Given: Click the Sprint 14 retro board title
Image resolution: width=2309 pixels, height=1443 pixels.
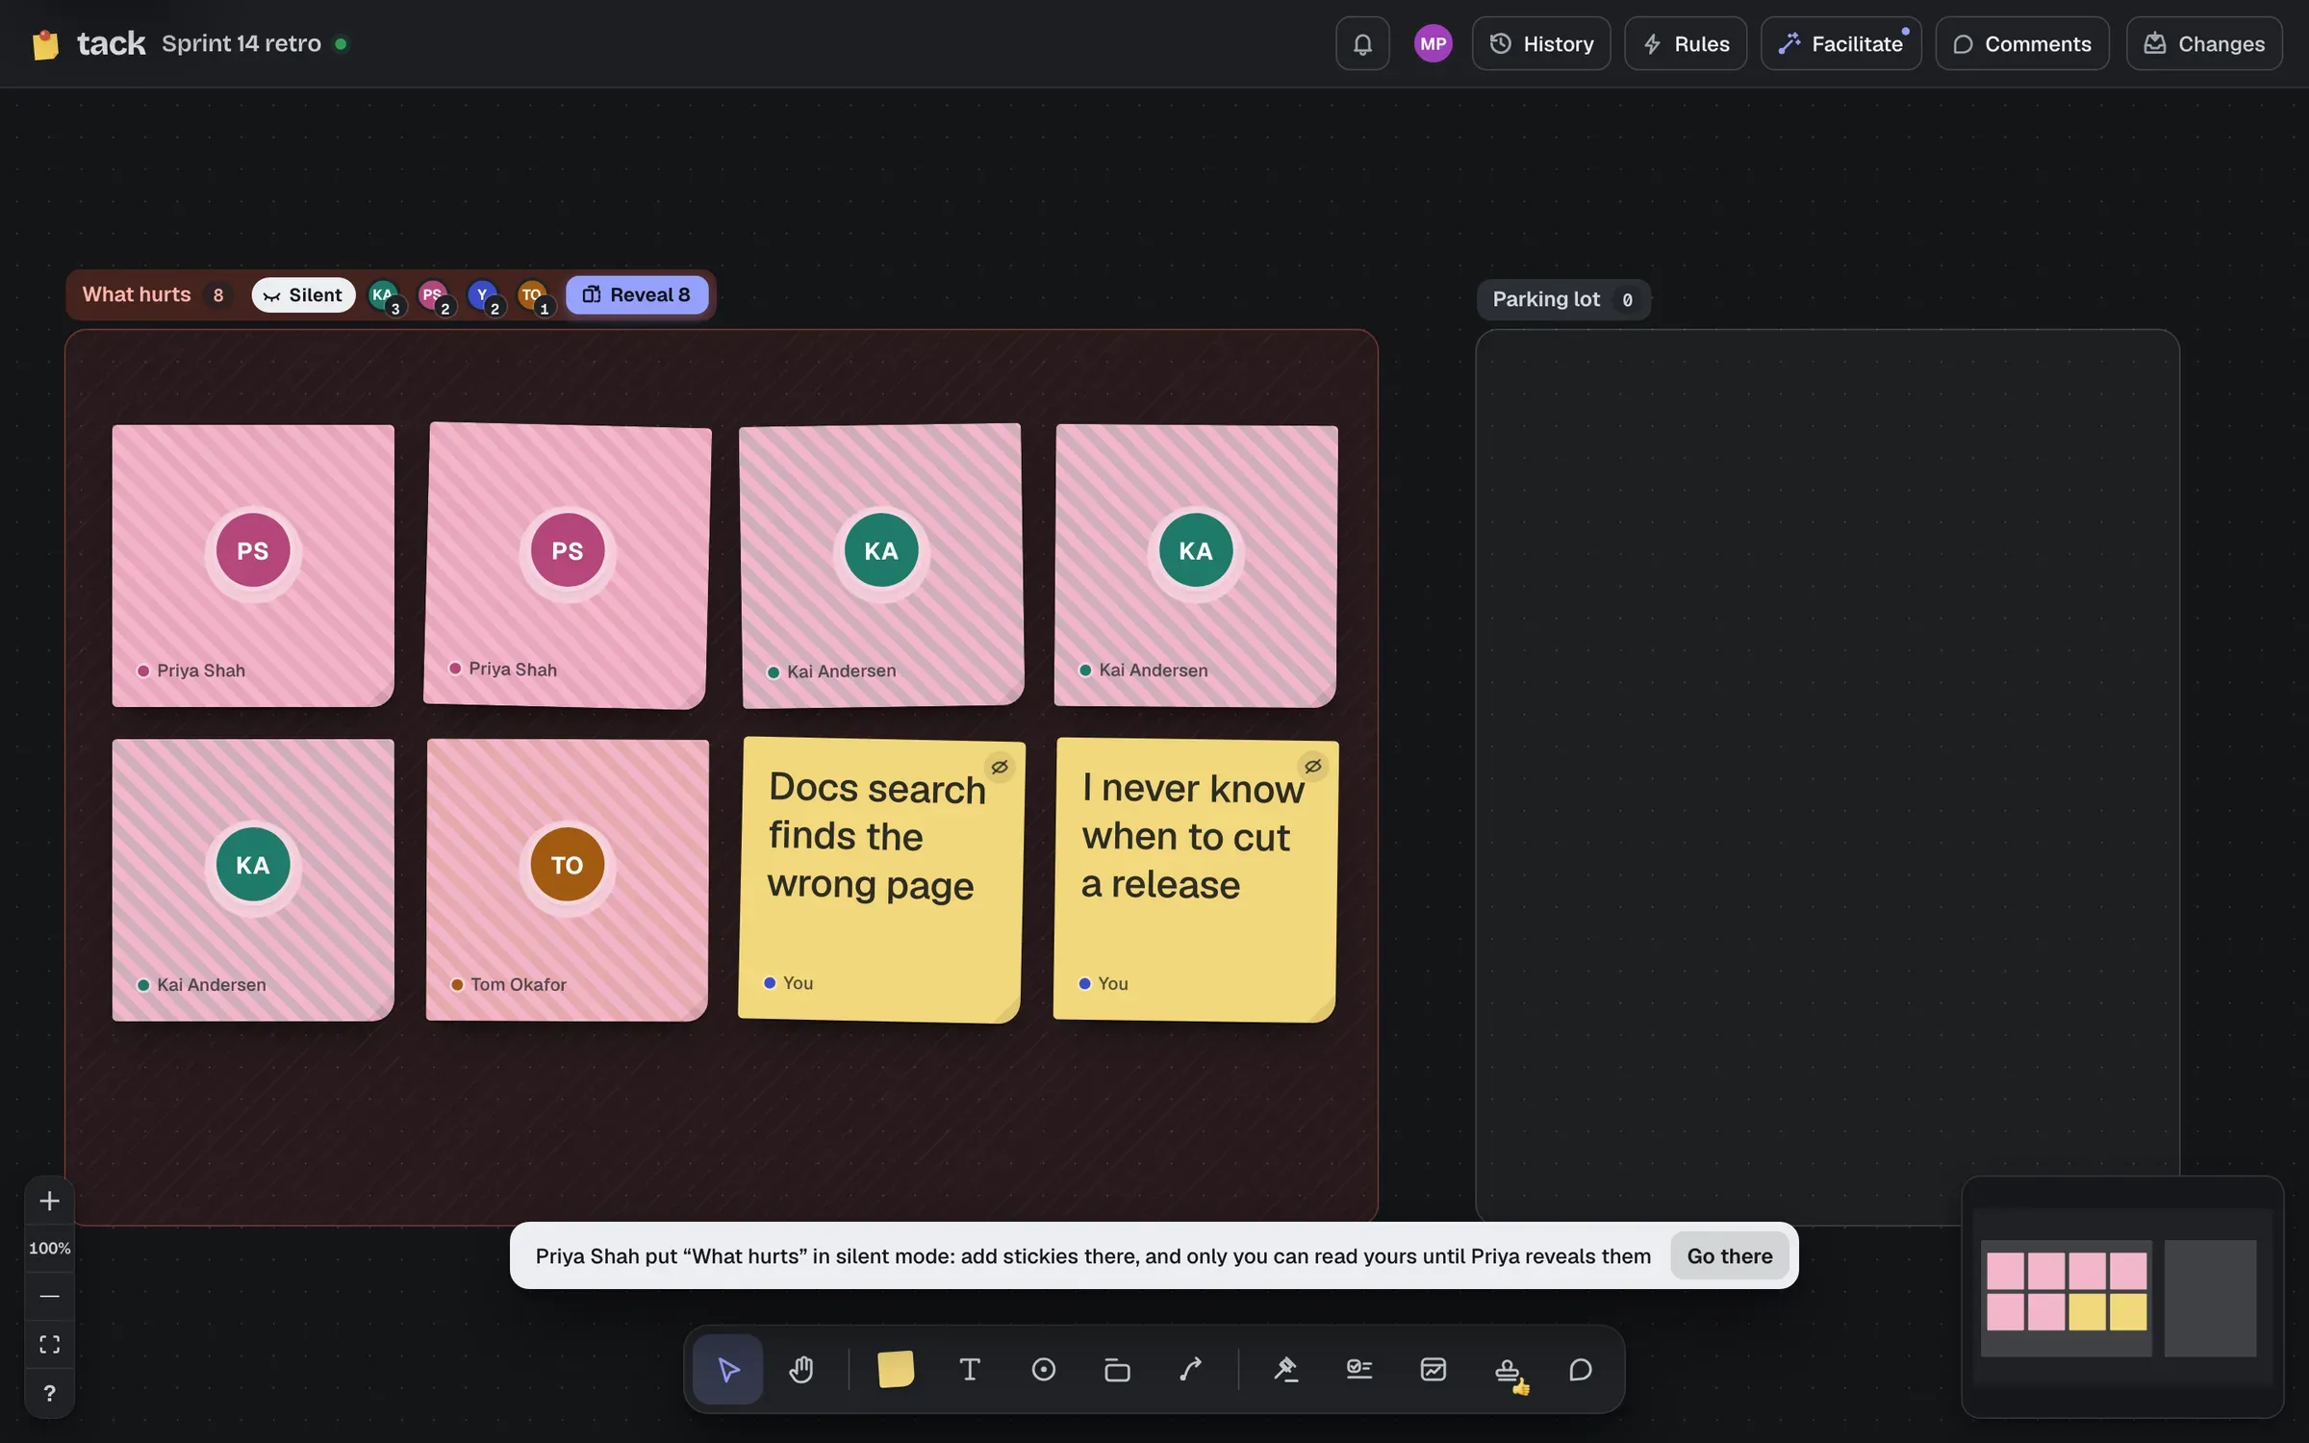Looking at the screenshot, I should (241, 43).
